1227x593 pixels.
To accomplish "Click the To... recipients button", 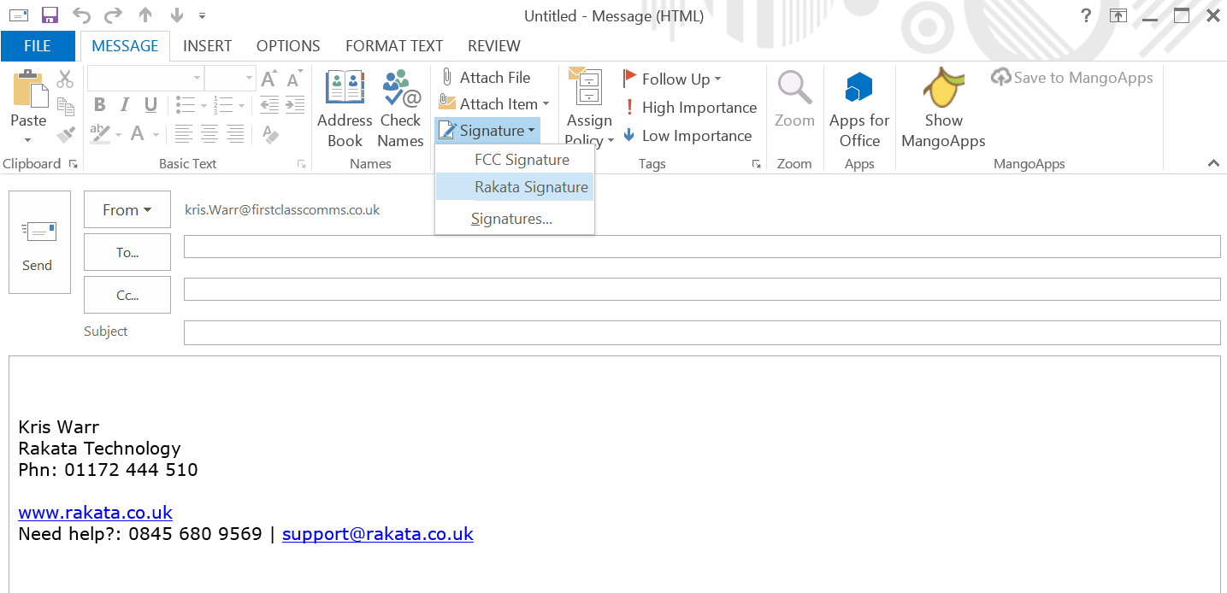I will pos(127,252).
